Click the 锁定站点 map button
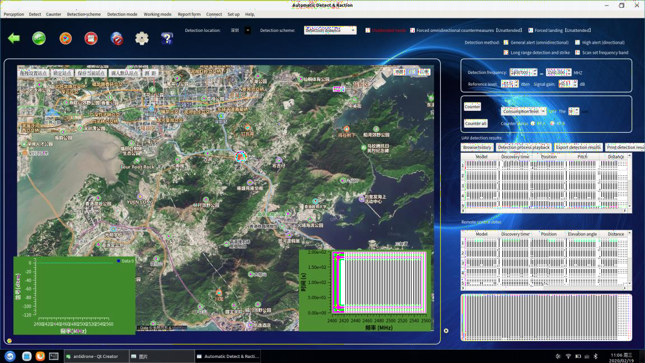 [62, 73]
